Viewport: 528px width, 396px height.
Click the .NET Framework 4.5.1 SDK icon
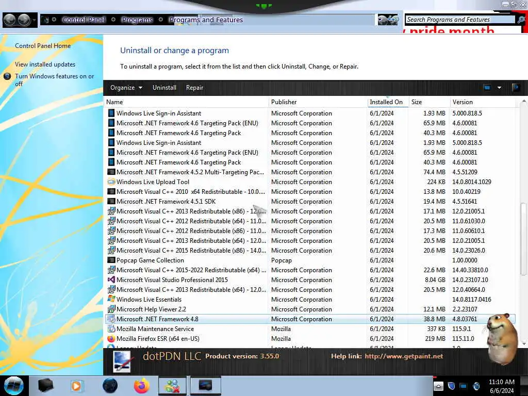111,202
